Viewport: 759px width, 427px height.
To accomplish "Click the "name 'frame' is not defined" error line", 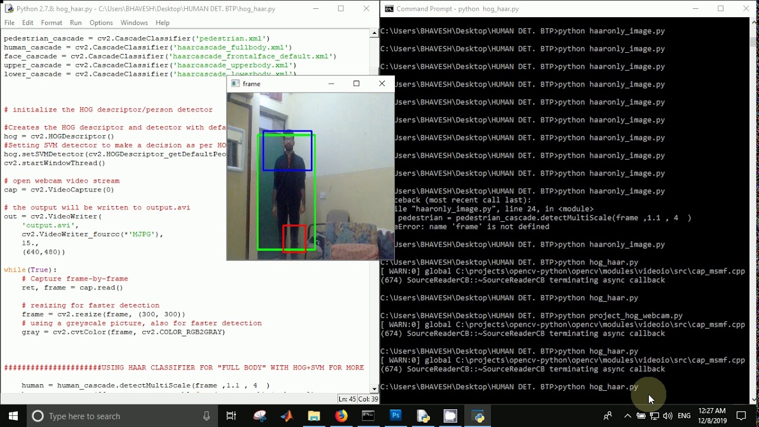I will tap(473, 227).
